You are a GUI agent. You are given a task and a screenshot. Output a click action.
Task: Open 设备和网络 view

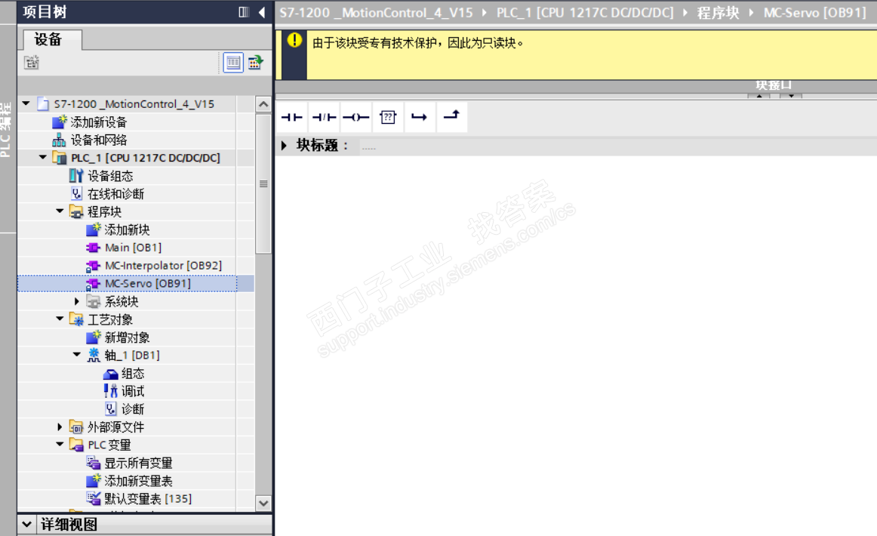pos(98,140)
